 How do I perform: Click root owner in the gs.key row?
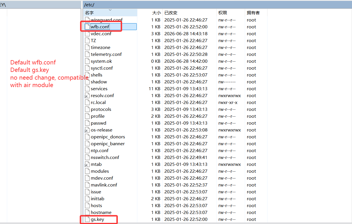pyautogui.click(x=251, y=219)
